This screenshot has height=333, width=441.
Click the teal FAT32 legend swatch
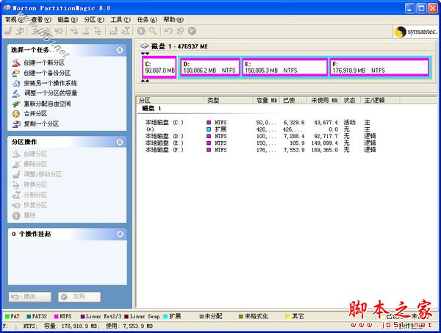pos(29,316)
